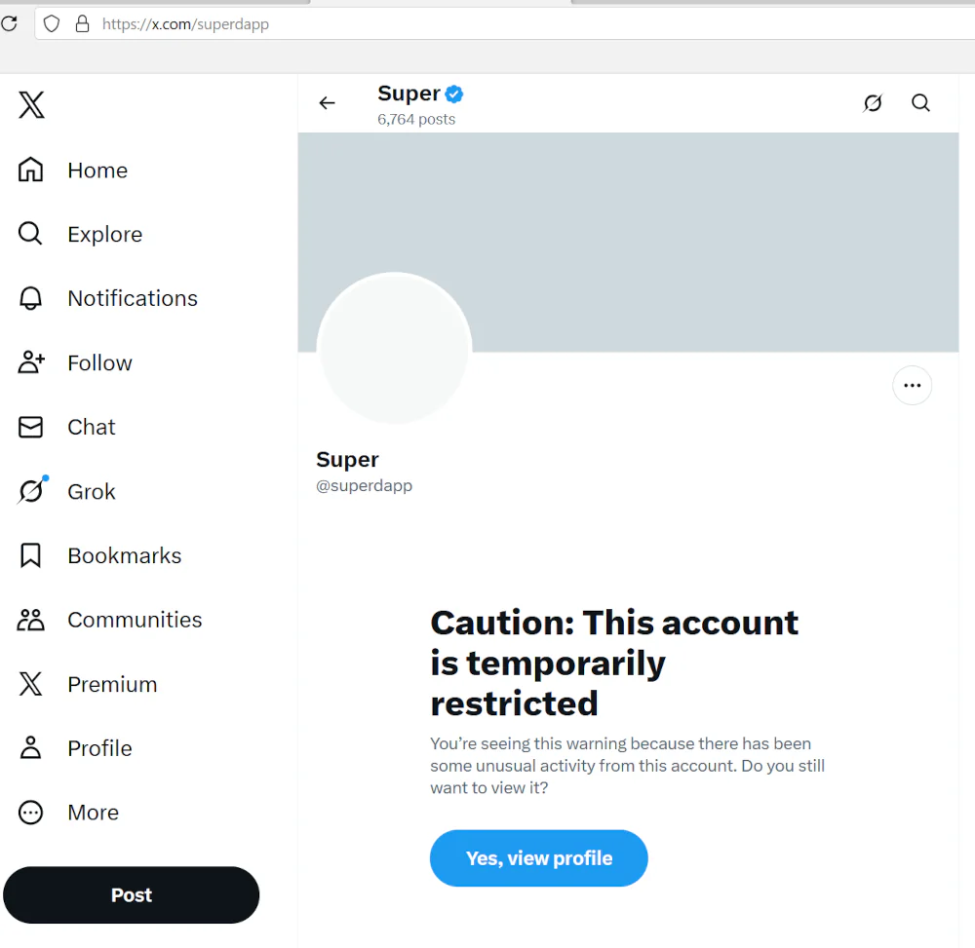The height and width of the screenshot is (948, 975).
Task: Open Notifications via the bell icon
Action: (30, 298)
